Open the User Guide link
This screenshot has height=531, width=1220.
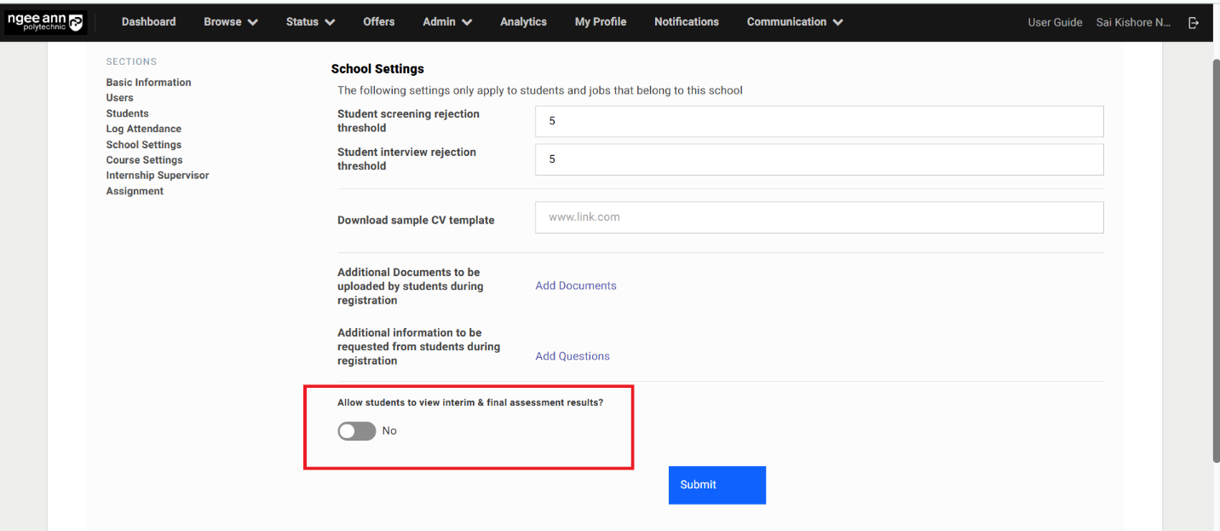pyautogui.click(x=1055, y=23)
